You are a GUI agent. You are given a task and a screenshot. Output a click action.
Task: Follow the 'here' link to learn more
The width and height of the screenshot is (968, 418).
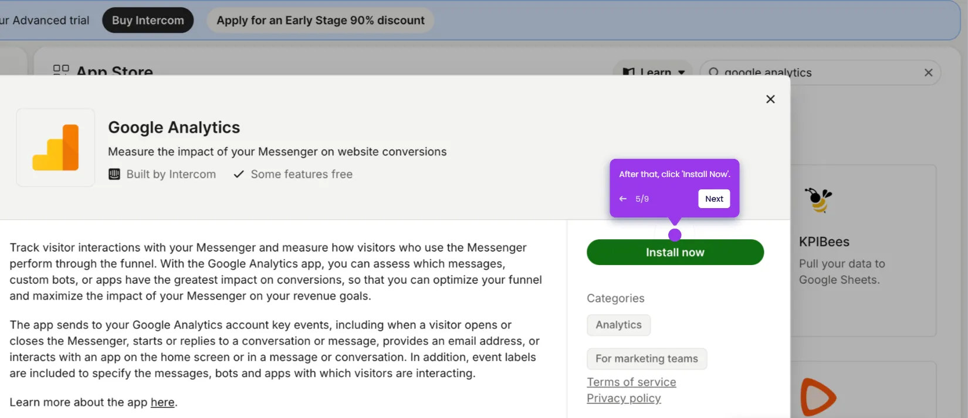(x=163, y=402)
